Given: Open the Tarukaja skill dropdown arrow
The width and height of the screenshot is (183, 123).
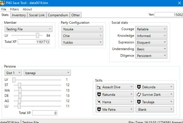Looking at the screenshot, I should point(171,102).
